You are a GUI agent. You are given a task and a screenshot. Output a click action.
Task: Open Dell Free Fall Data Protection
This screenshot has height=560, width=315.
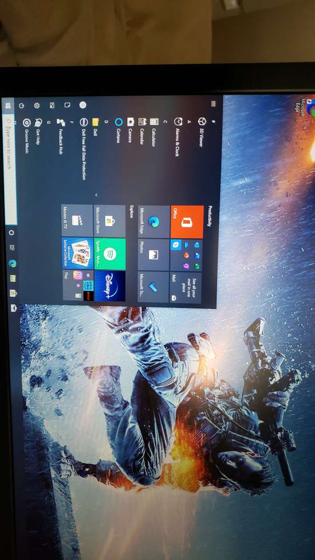click(84, 149)
